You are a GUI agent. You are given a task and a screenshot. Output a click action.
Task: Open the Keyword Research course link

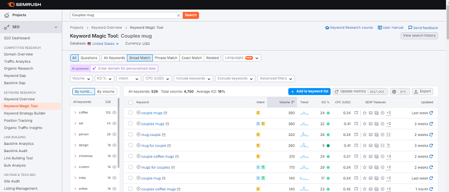click(349, 28)
